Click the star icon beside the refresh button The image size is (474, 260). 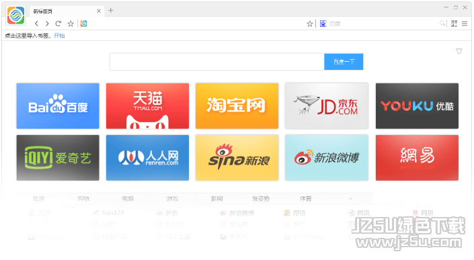[x=71, y=24]
